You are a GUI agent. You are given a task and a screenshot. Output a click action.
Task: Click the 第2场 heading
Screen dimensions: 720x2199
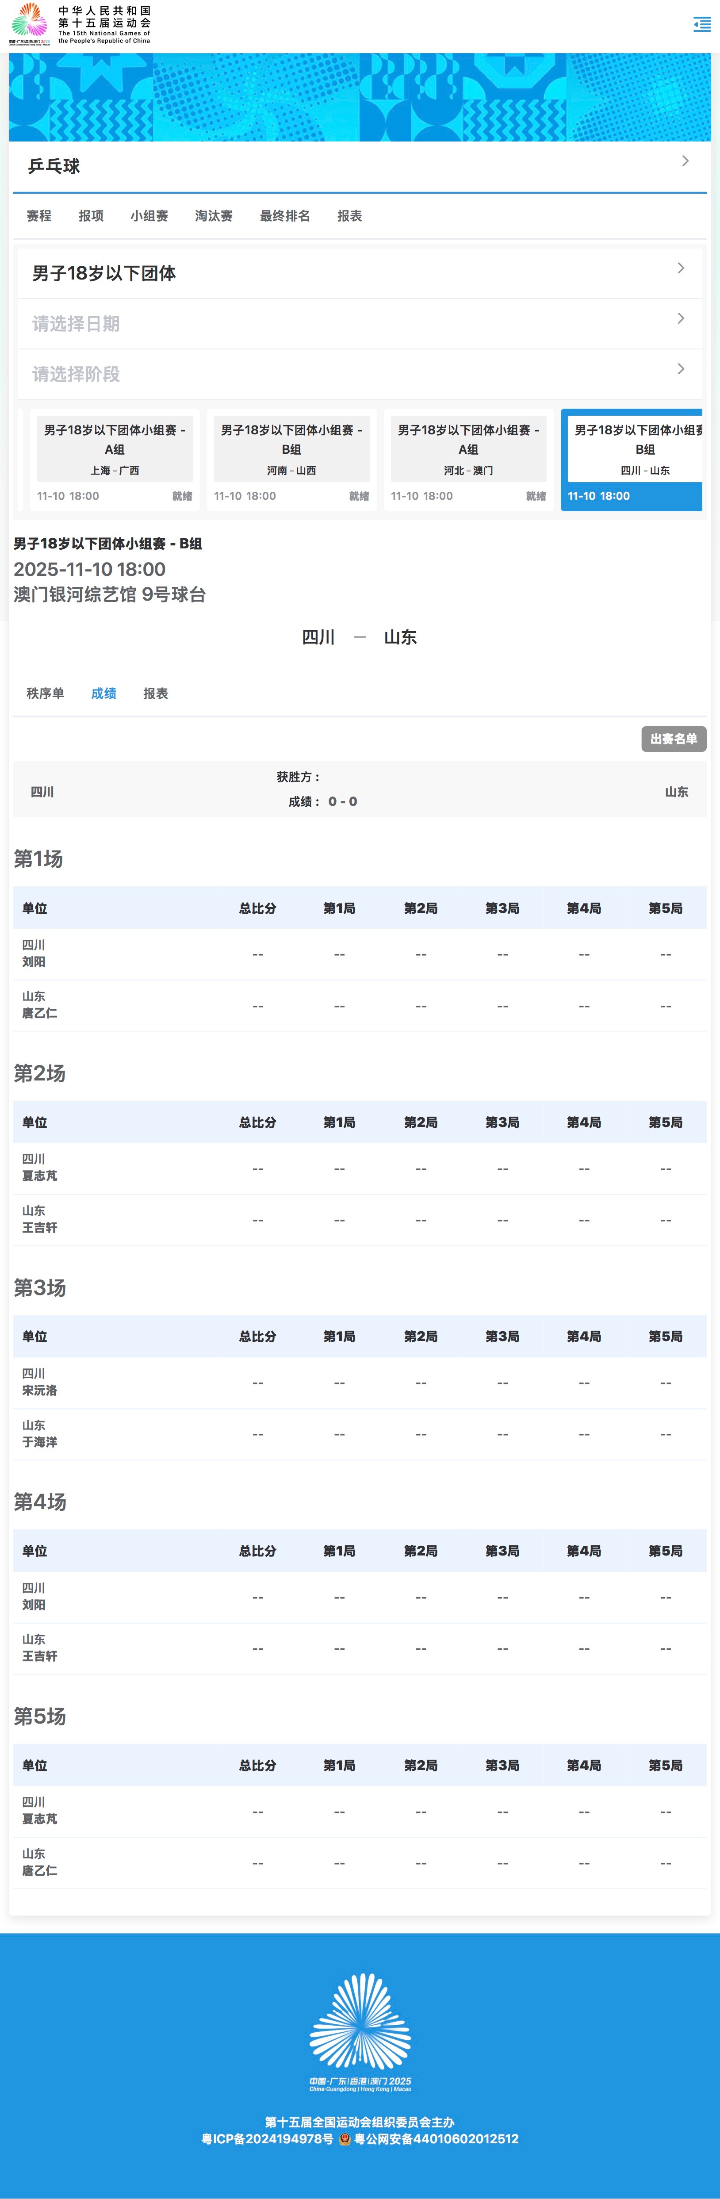pyautogui.click(x=39, y=1073)
